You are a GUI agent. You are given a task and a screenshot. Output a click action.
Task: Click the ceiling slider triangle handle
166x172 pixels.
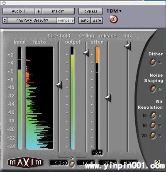point(86,53)
